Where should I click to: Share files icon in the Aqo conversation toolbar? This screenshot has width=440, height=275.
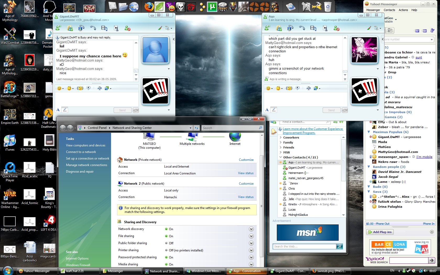pos(279,28)
